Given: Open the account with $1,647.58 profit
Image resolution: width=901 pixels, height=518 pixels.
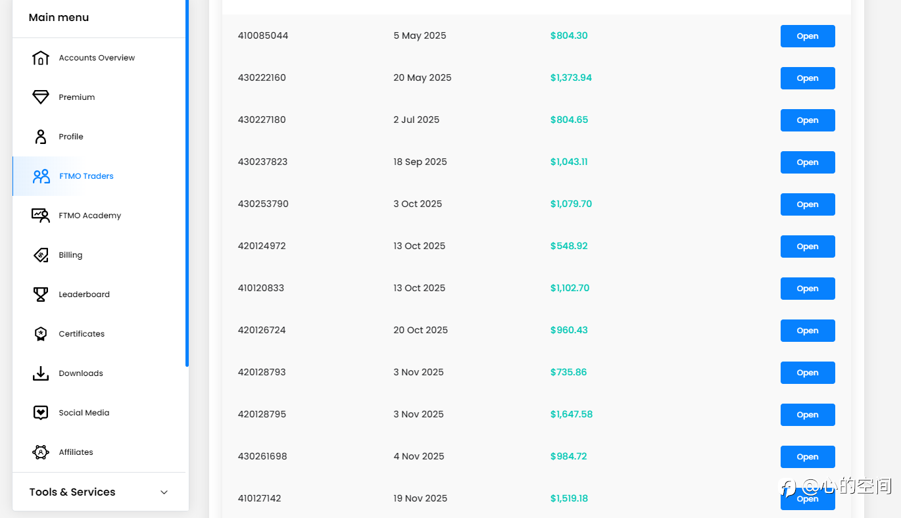Looking at the screenshot, I should pyautogui.click(x=808, y=415).
